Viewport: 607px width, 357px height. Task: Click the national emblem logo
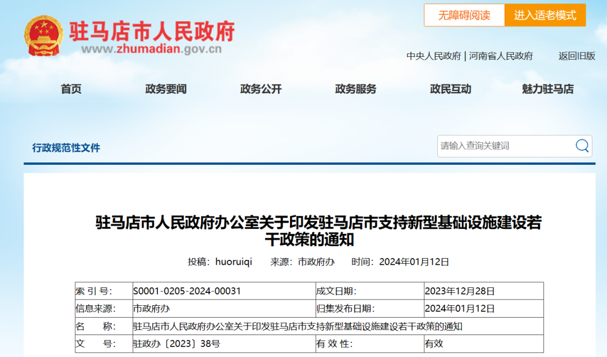pos(44,36)
